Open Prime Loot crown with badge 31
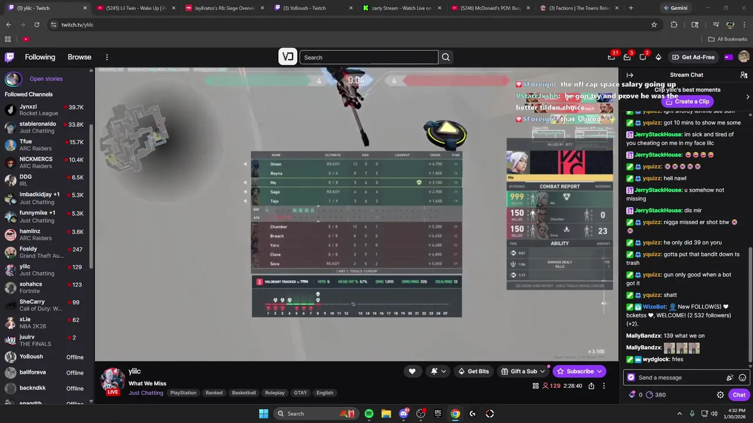This screenshot has height=423, width=753. [x=612, y=57]
